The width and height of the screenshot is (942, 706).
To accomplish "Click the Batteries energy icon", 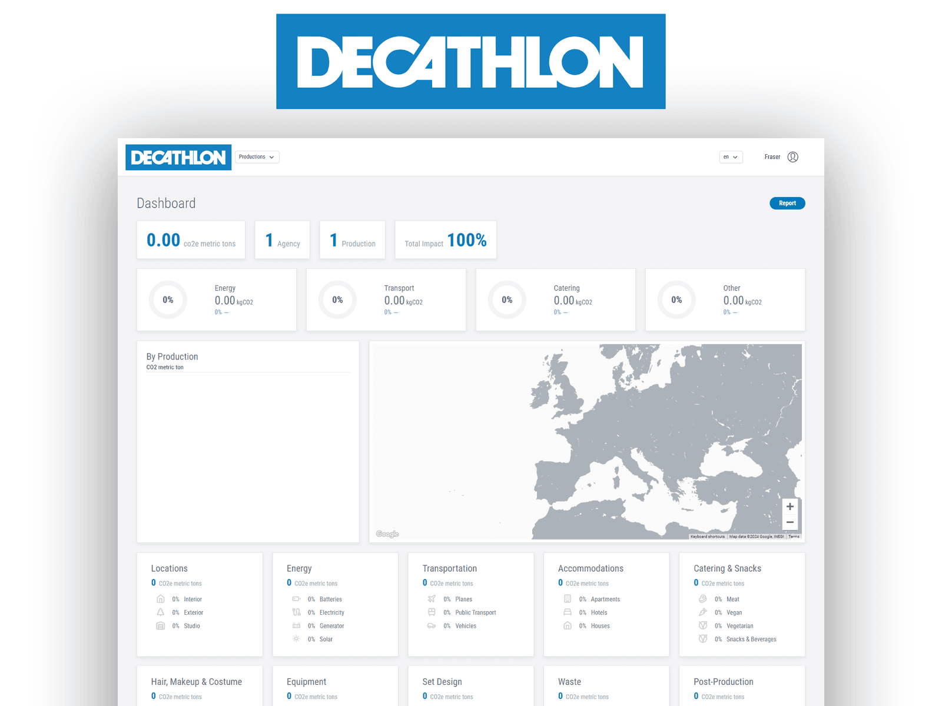I will click(296, 599).
